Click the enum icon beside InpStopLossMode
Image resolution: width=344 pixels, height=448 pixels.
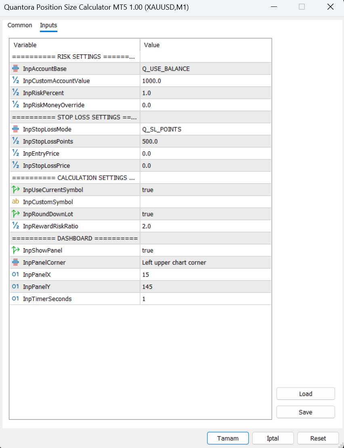click(15, 129)
